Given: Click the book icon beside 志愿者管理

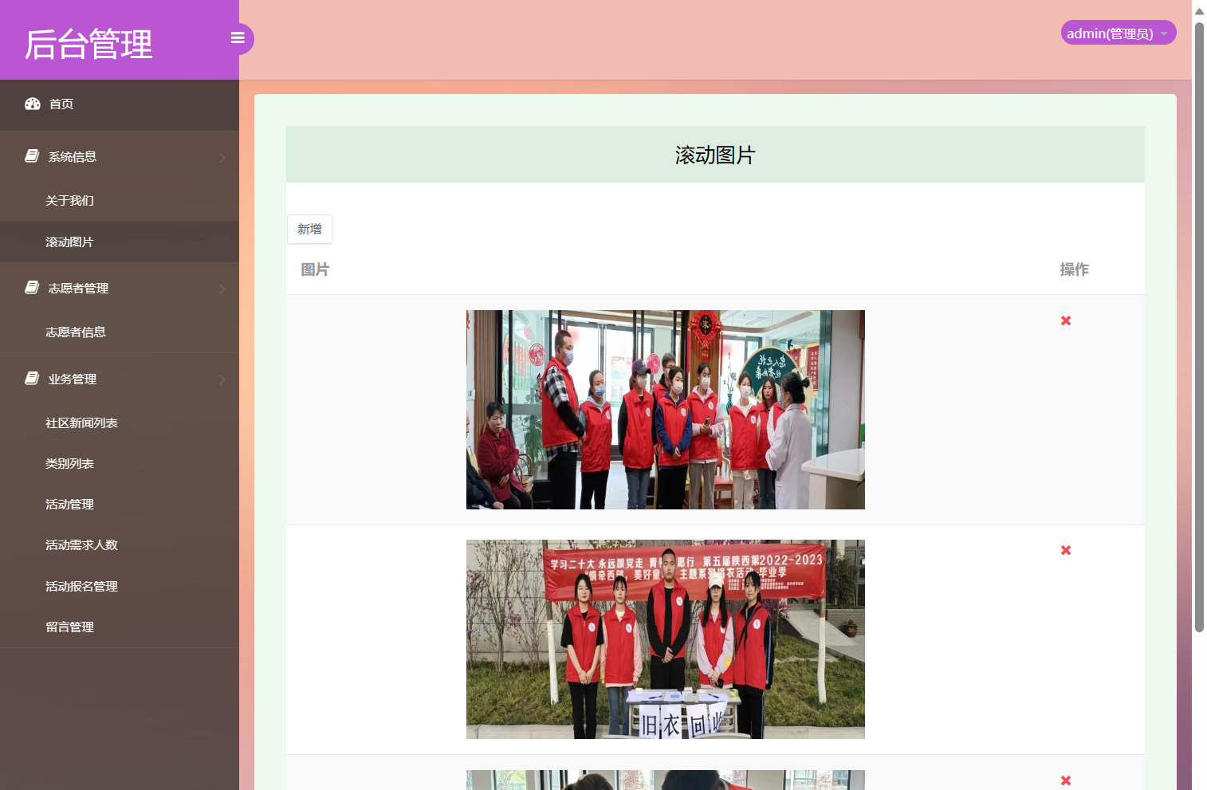Looking at the screenshot, I should (x=31, y=288).
